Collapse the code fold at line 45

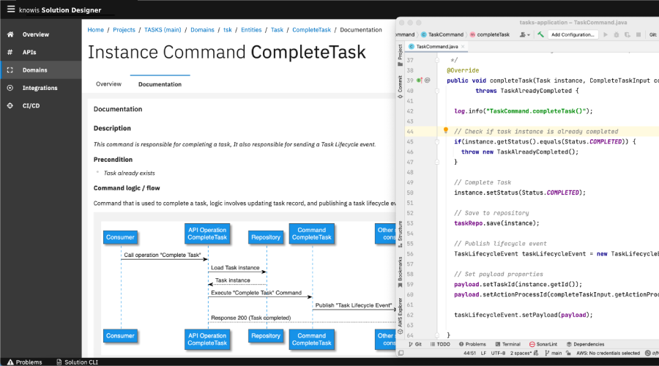[437, 141]
